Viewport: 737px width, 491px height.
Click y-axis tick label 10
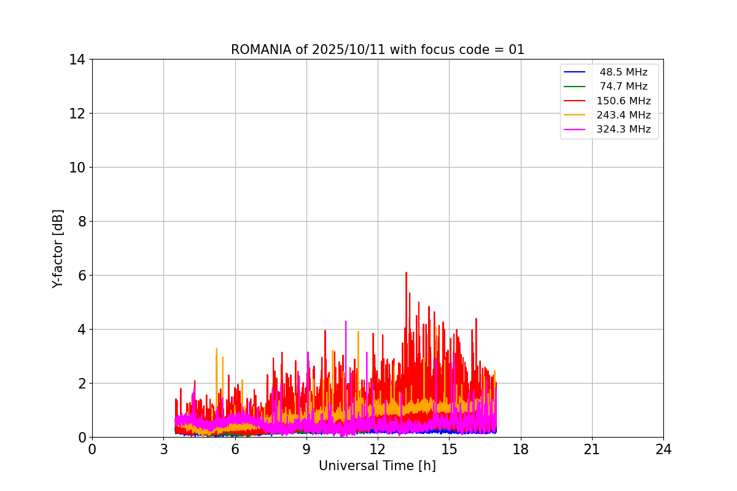point(77,168)
